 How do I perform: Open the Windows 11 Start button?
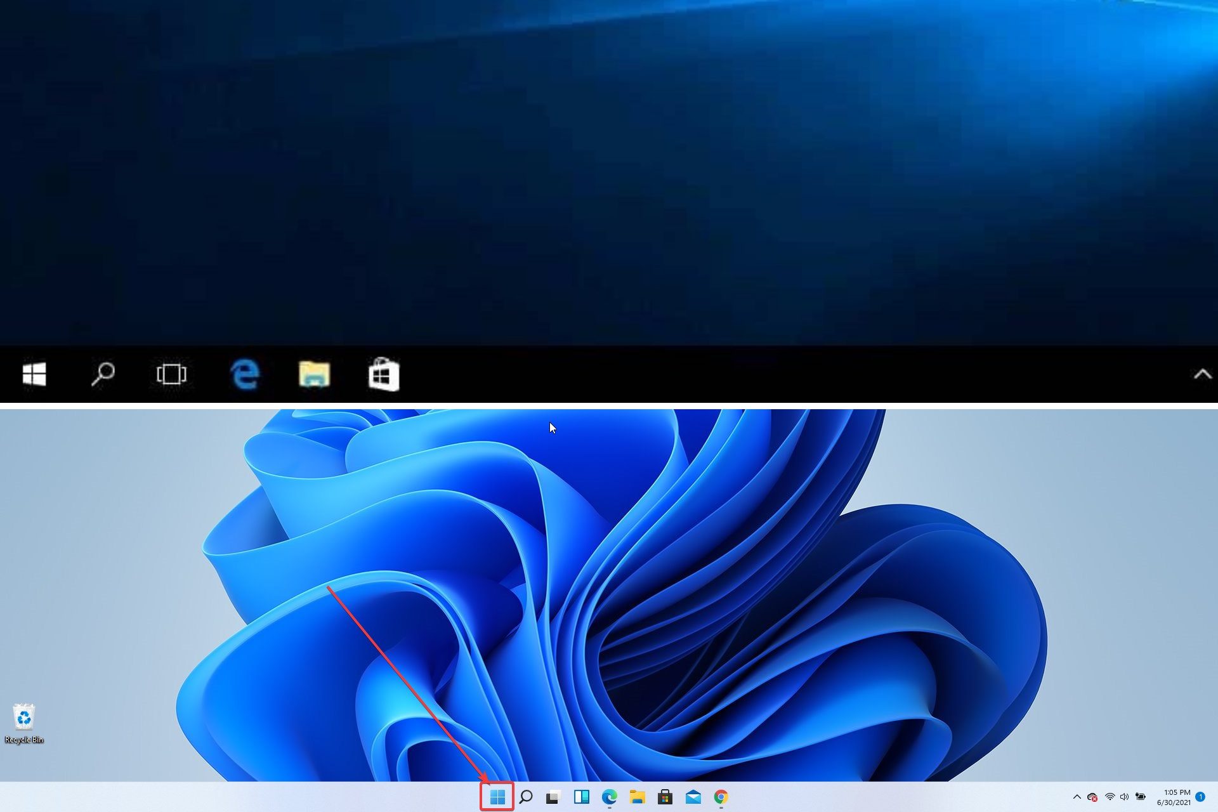pos(497,797)
